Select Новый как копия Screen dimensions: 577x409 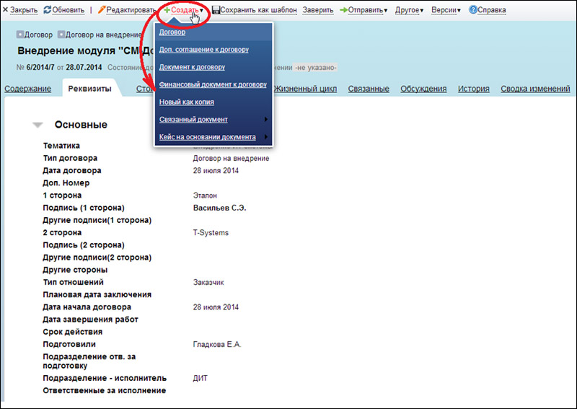point(187,102)
